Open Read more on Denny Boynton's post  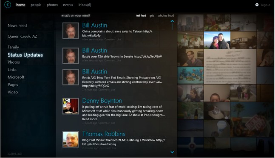click(90, 119)
